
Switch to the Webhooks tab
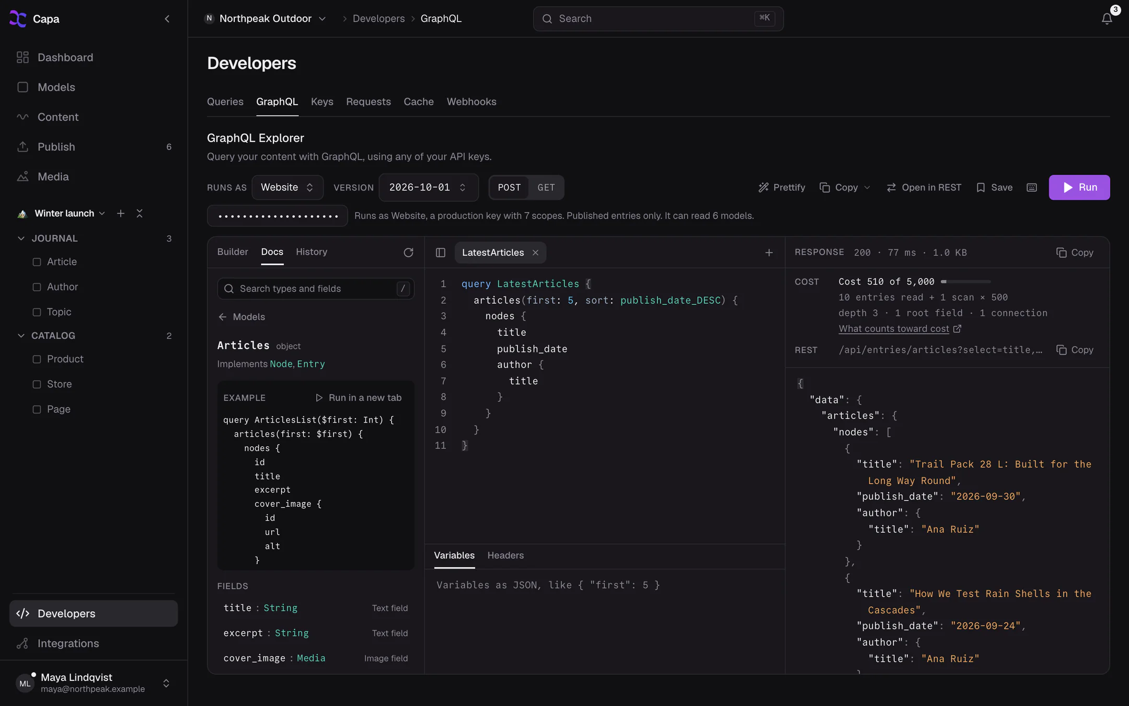coord(471,101)
